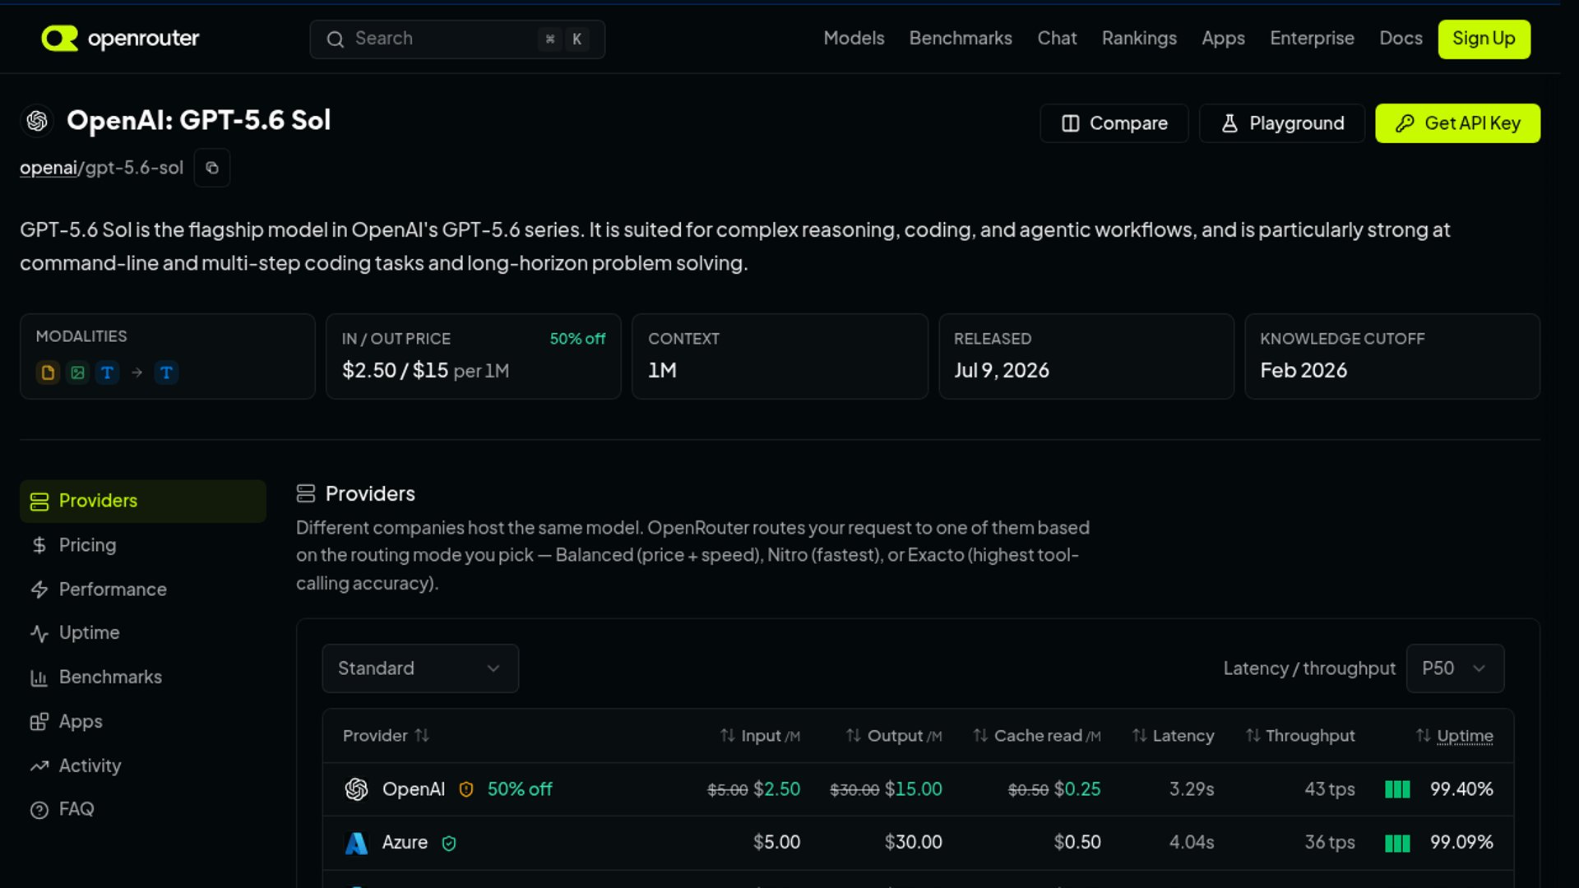The height and width of the screenshot is (888, 1579).
Task: Select the FAQ sidebar tab
Action: coord(143,810)
